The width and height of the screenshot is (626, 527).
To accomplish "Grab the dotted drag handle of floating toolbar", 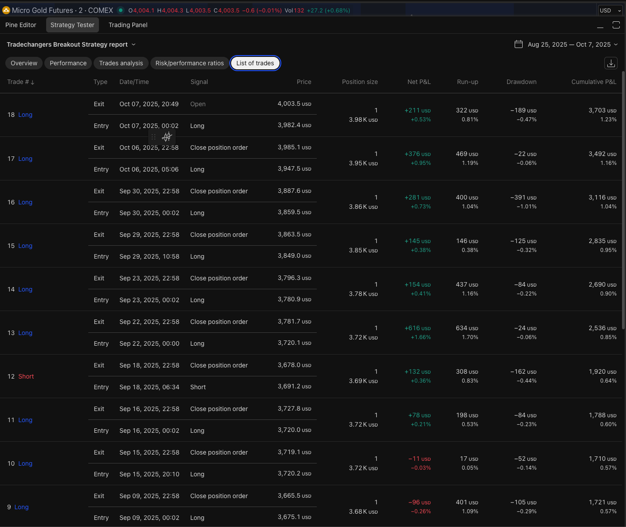I will (x=154, y=137).
